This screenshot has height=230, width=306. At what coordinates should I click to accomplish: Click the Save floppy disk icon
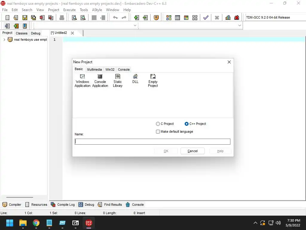pos(25,18)
